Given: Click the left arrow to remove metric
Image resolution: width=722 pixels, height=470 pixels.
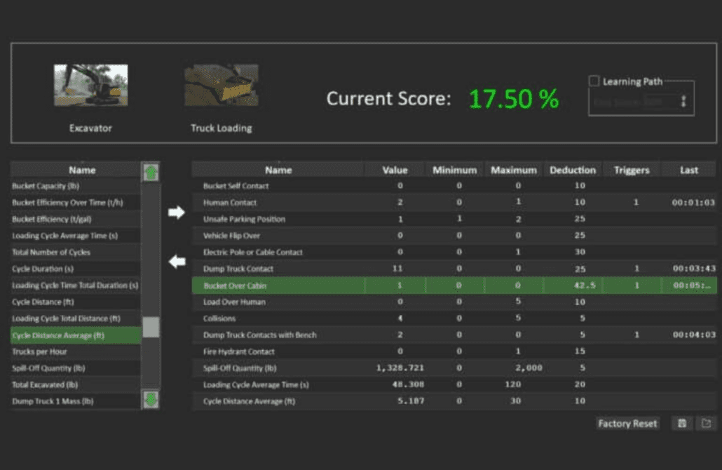Looking at the screenshot, I should pos(177,262).
